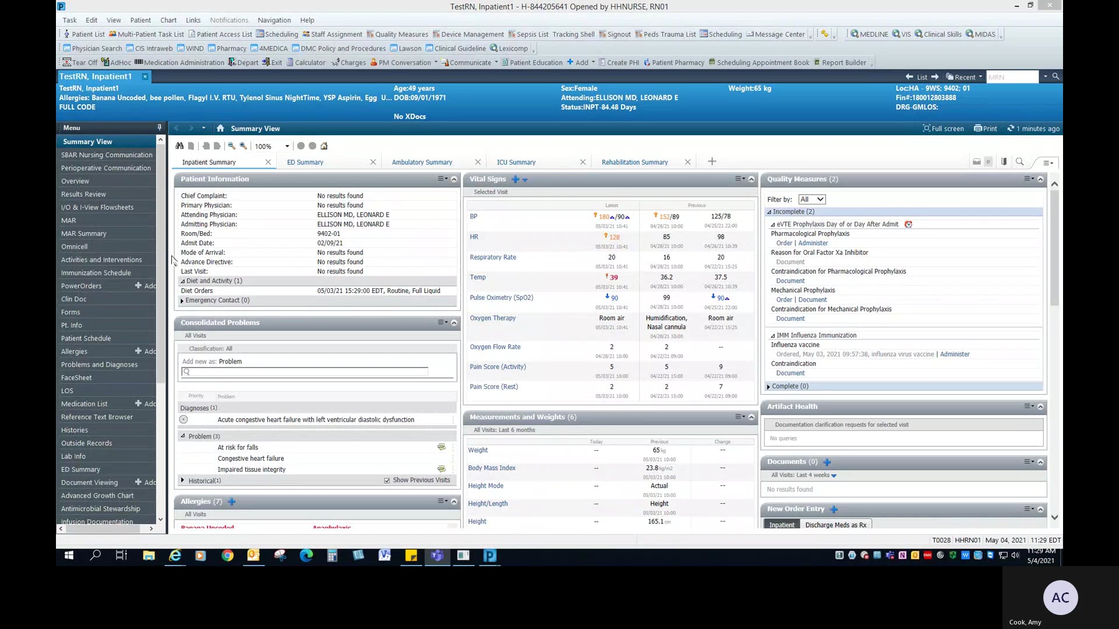Collapse the Problem (3) group
This screenshot has width=1119, height=629.
183,436
